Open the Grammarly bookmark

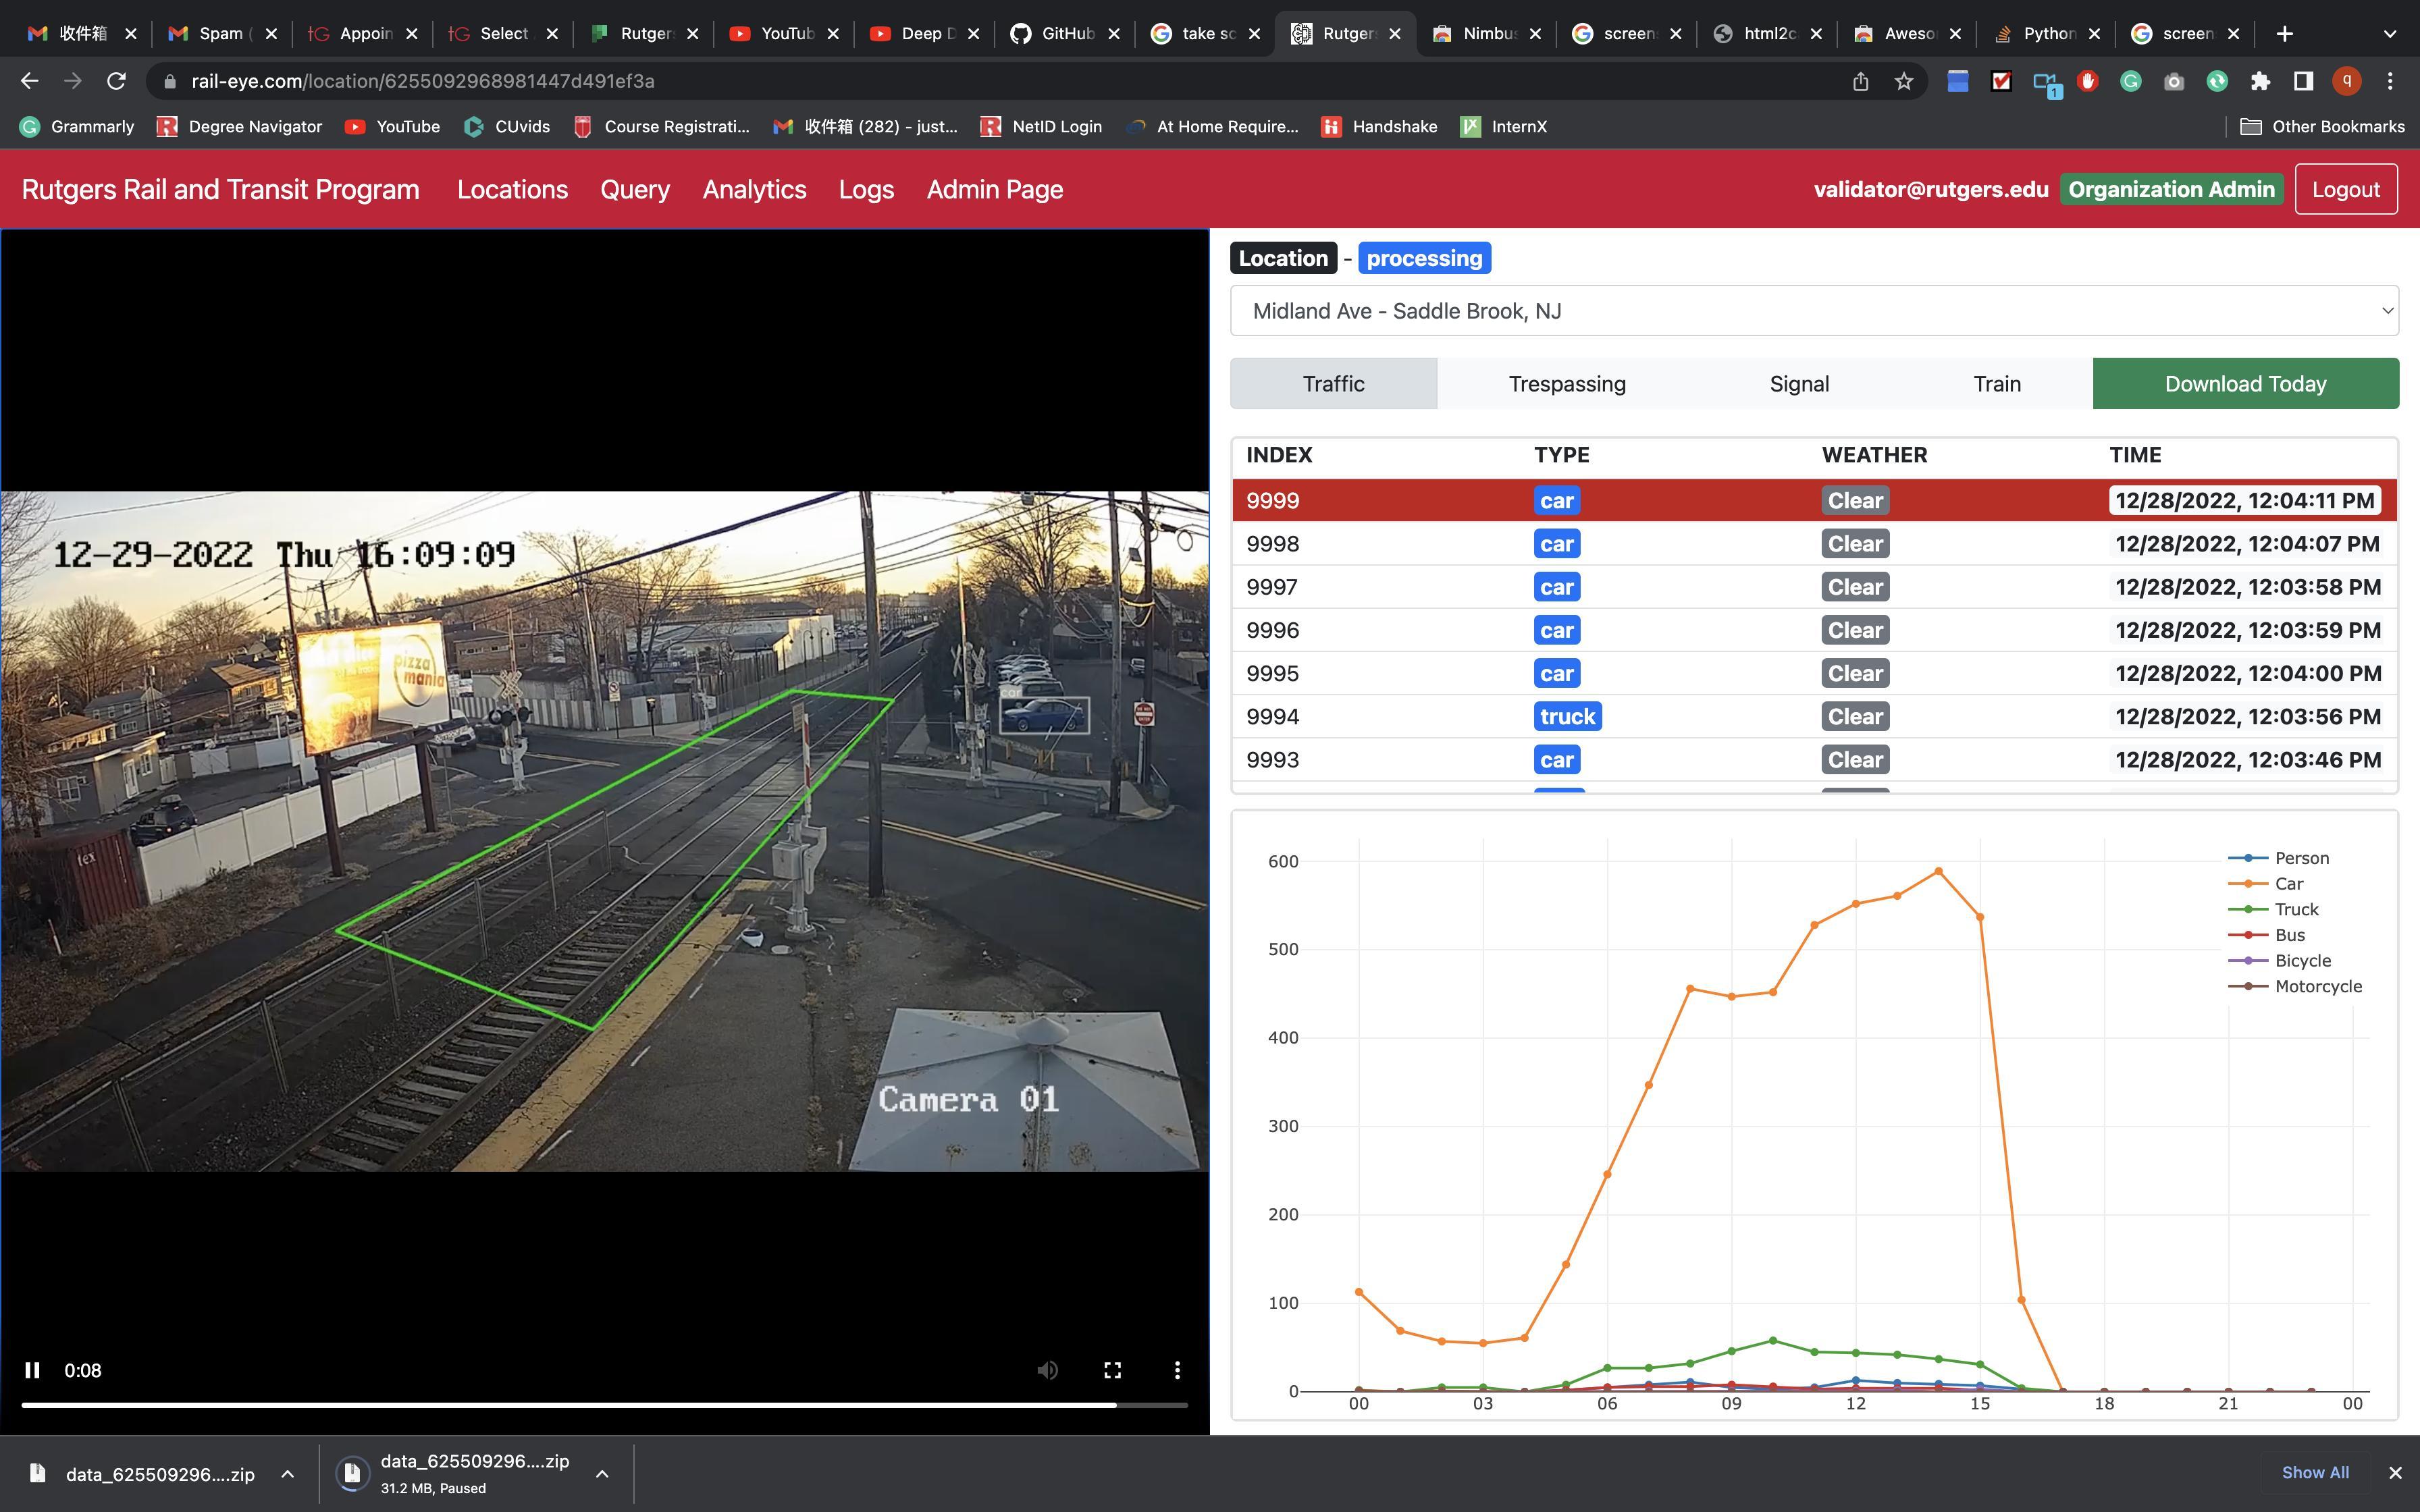pyautogui.click(x=77, y=127)
